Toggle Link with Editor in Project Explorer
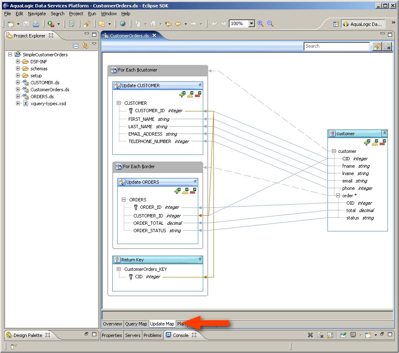This screenshot has height=353, width=399. 85,46
